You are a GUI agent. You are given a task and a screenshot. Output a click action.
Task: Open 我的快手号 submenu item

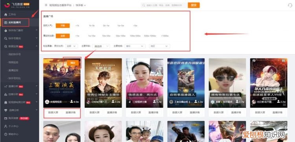coord(14,55)
